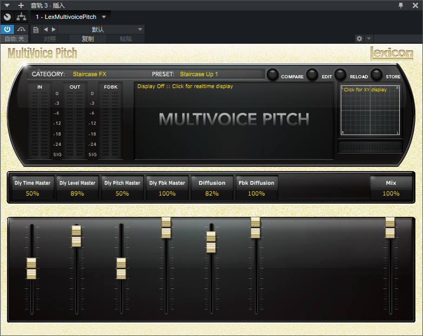Click the 对照 compare button
Screen dimensions: 423x336
[x=50, y=39]
